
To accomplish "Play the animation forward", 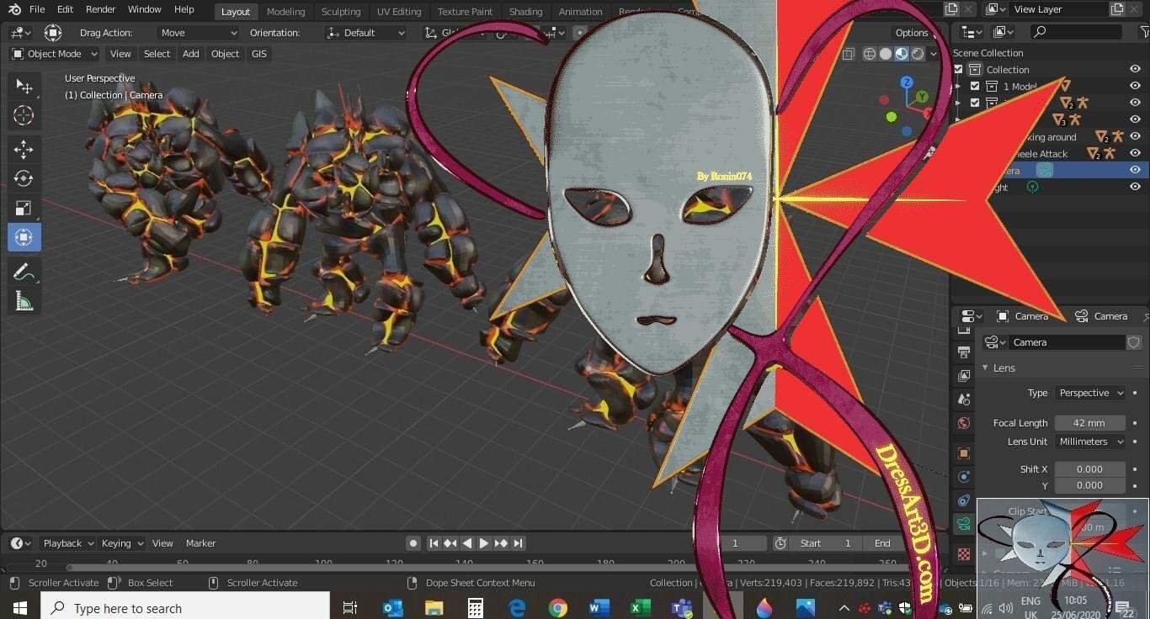I will (x=484, y=543).
